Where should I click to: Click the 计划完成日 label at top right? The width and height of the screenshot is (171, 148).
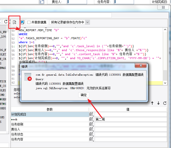(160, 2)
